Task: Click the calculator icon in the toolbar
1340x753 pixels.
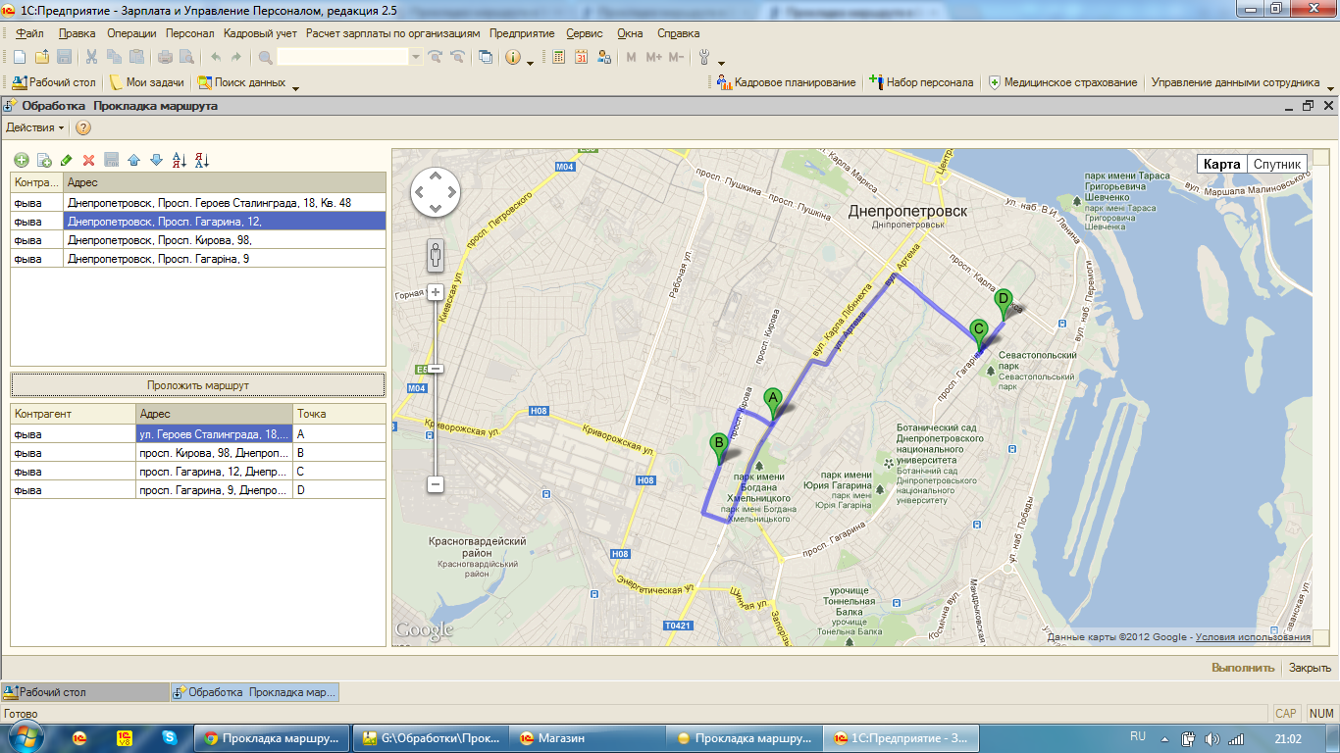Action: coord(559,57)
